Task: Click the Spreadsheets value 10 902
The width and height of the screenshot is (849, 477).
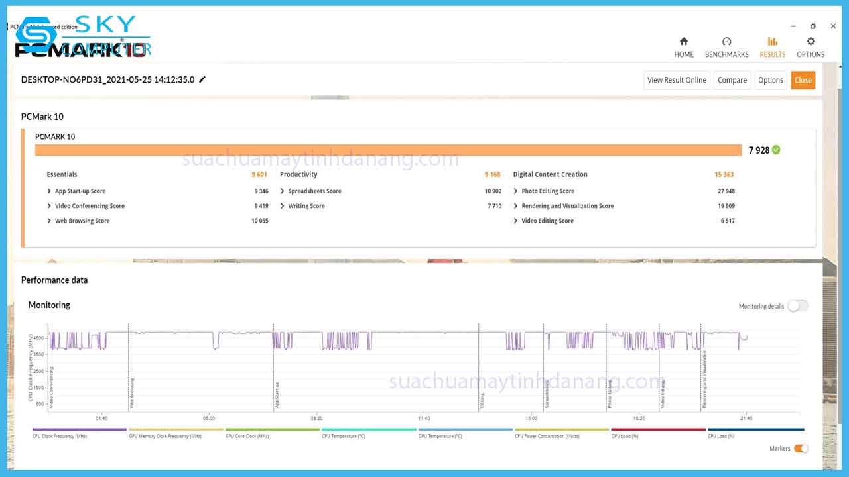Action: (493, 191)
